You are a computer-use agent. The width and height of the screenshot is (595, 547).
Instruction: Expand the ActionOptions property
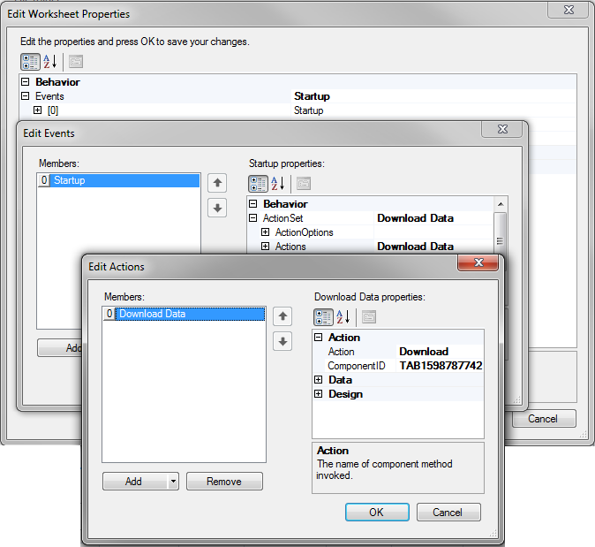click(266, 232)
